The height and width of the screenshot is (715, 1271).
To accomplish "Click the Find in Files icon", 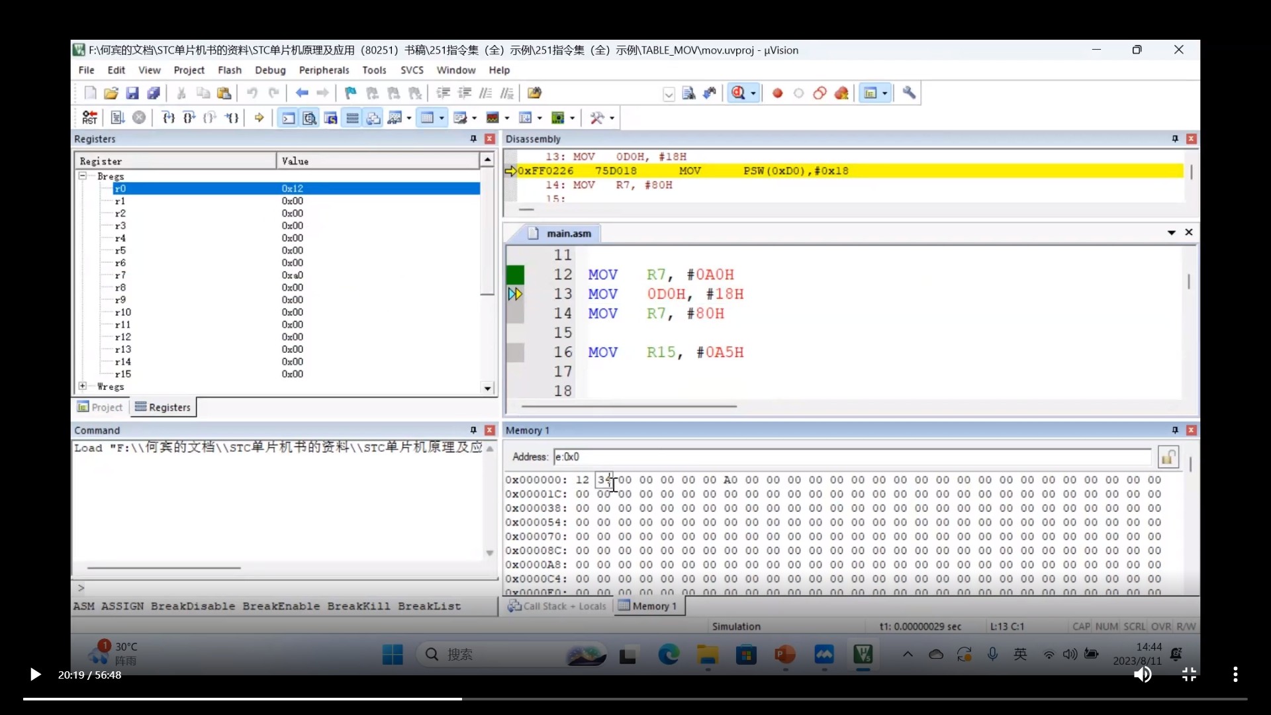I will click(689, 93).
